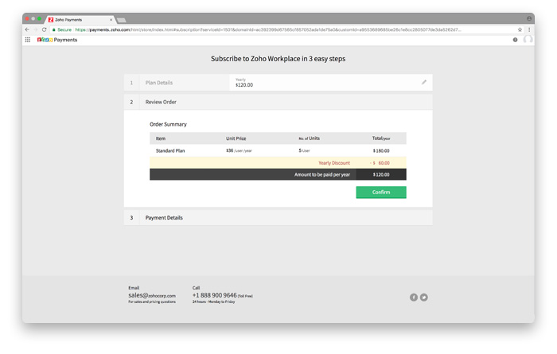This screenshot has height=354, width=557.
Task: Click the Order Summary heading
Action: (x=168, y=124)
